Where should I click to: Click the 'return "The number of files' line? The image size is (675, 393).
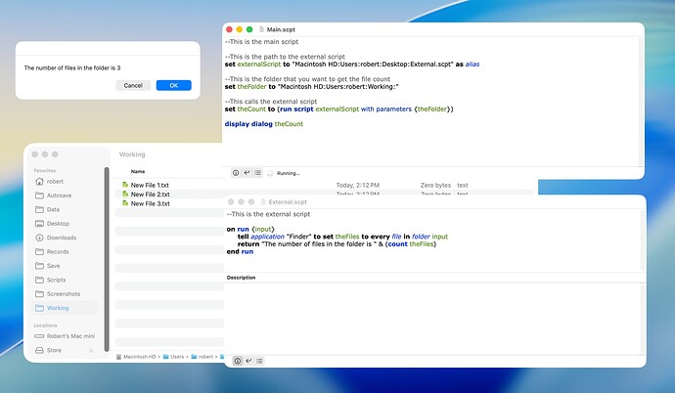[337, 243]
